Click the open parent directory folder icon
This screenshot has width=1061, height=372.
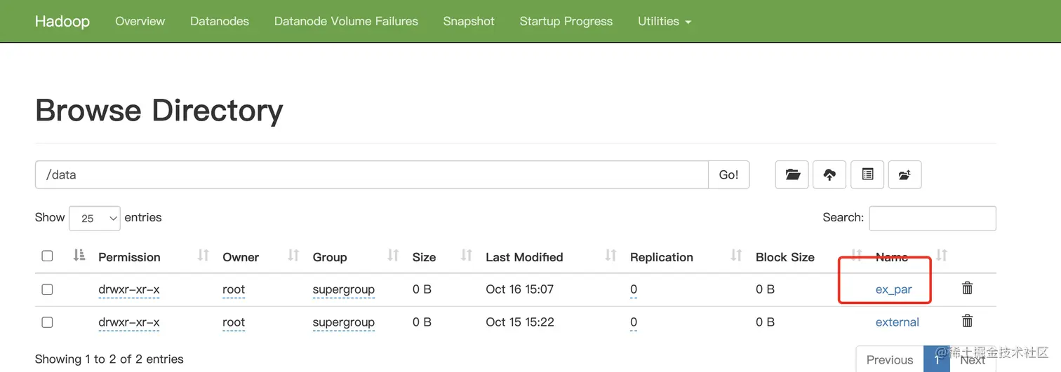[x=792, y=174]
